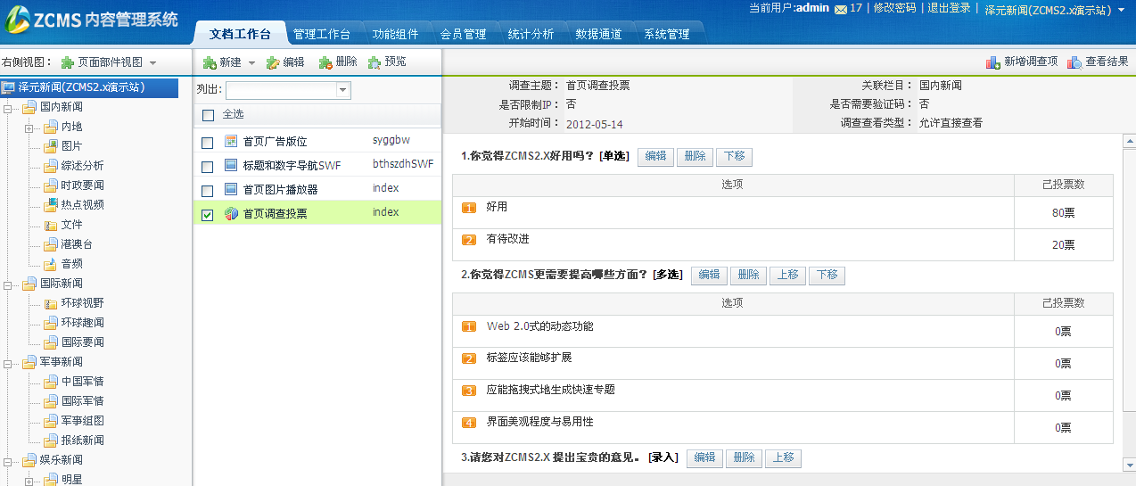The image size is (1136, 486).
Task: Check the 全选 checkbox
Action: (x=209, y=115)
